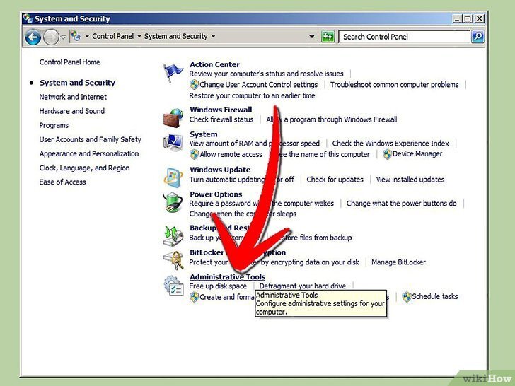
Task: Expand the Control Panel breadcrumb arrow
Action: coord(140,37)
